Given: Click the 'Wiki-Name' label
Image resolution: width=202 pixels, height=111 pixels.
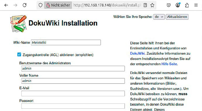Looking at the screenshot, I should [21, 43].
